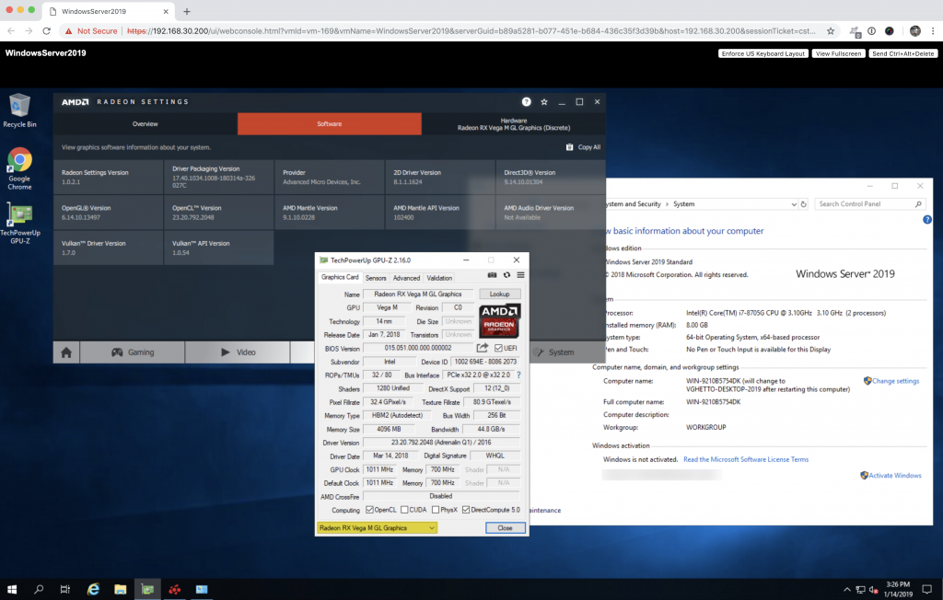Switch to the Sensors tab in GPU-Z
This screenshot has width=943, height=600.
[x=376, y=278]
